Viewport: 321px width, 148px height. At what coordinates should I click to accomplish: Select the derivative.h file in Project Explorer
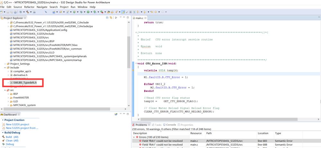coord(20,75)
